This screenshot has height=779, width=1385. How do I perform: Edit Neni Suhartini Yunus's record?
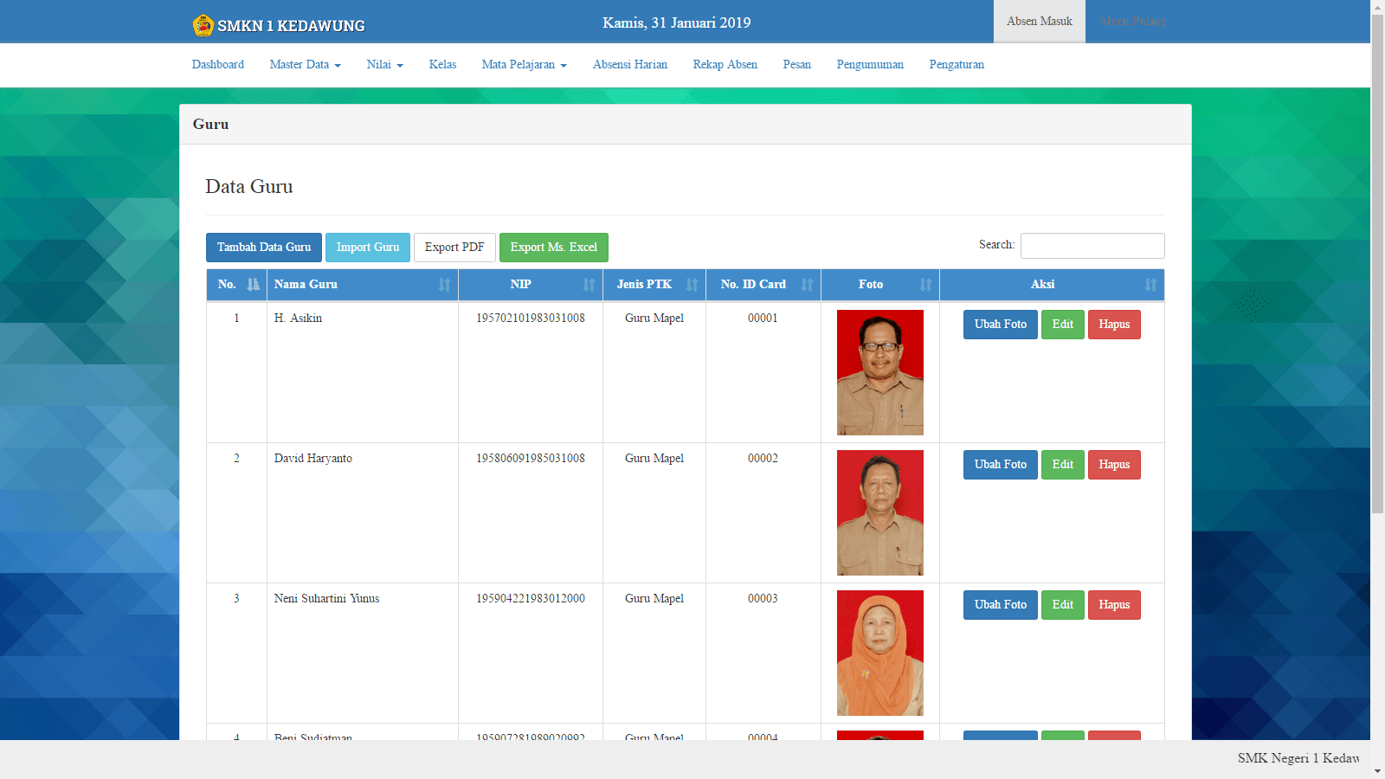1063,605
